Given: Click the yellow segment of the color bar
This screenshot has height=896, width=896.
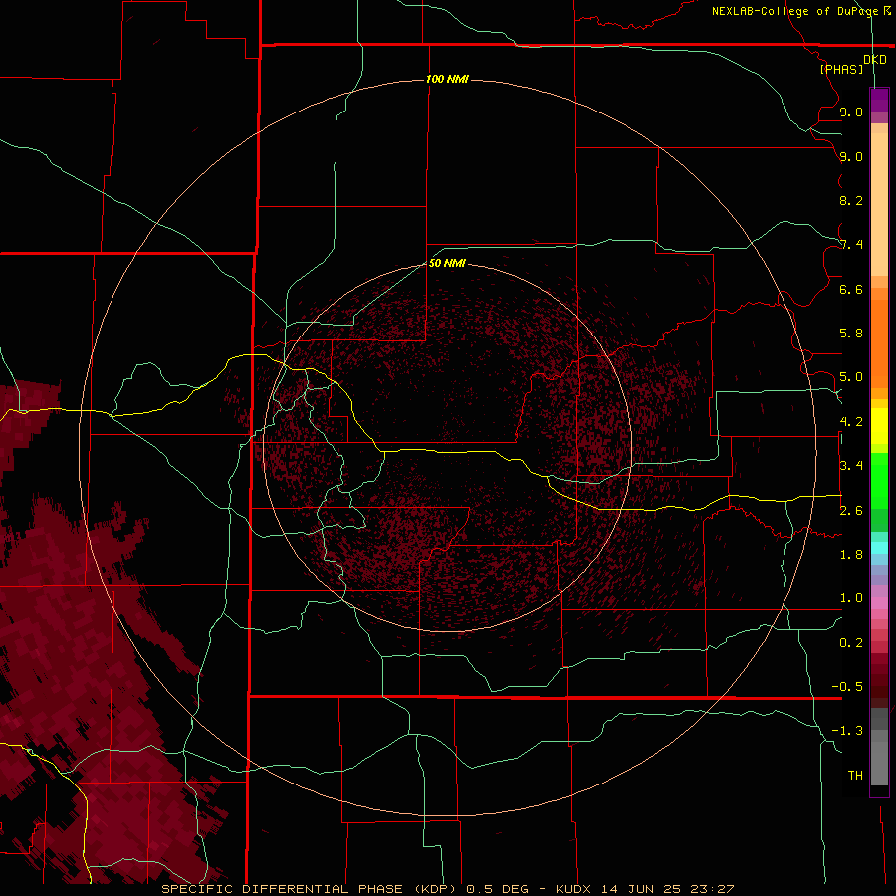Looking at the screenshot, I should click(879, 426).
